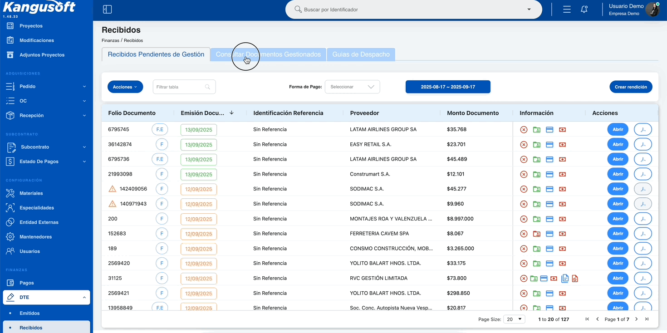Open Emitidos under DTE
The image size is (667, 333).
(29, 313)
